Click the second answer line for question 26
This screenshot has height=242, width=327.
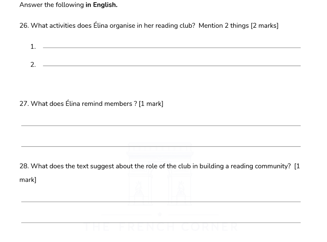coord(171,66)
